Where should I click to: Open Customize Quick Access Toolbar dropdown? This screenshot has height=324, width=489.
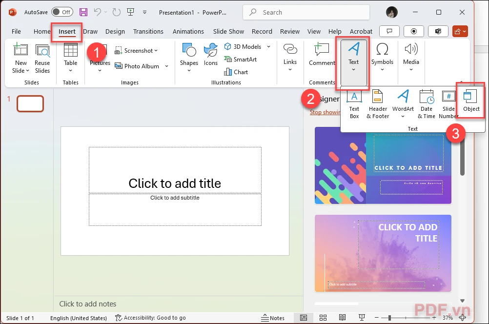145,13
